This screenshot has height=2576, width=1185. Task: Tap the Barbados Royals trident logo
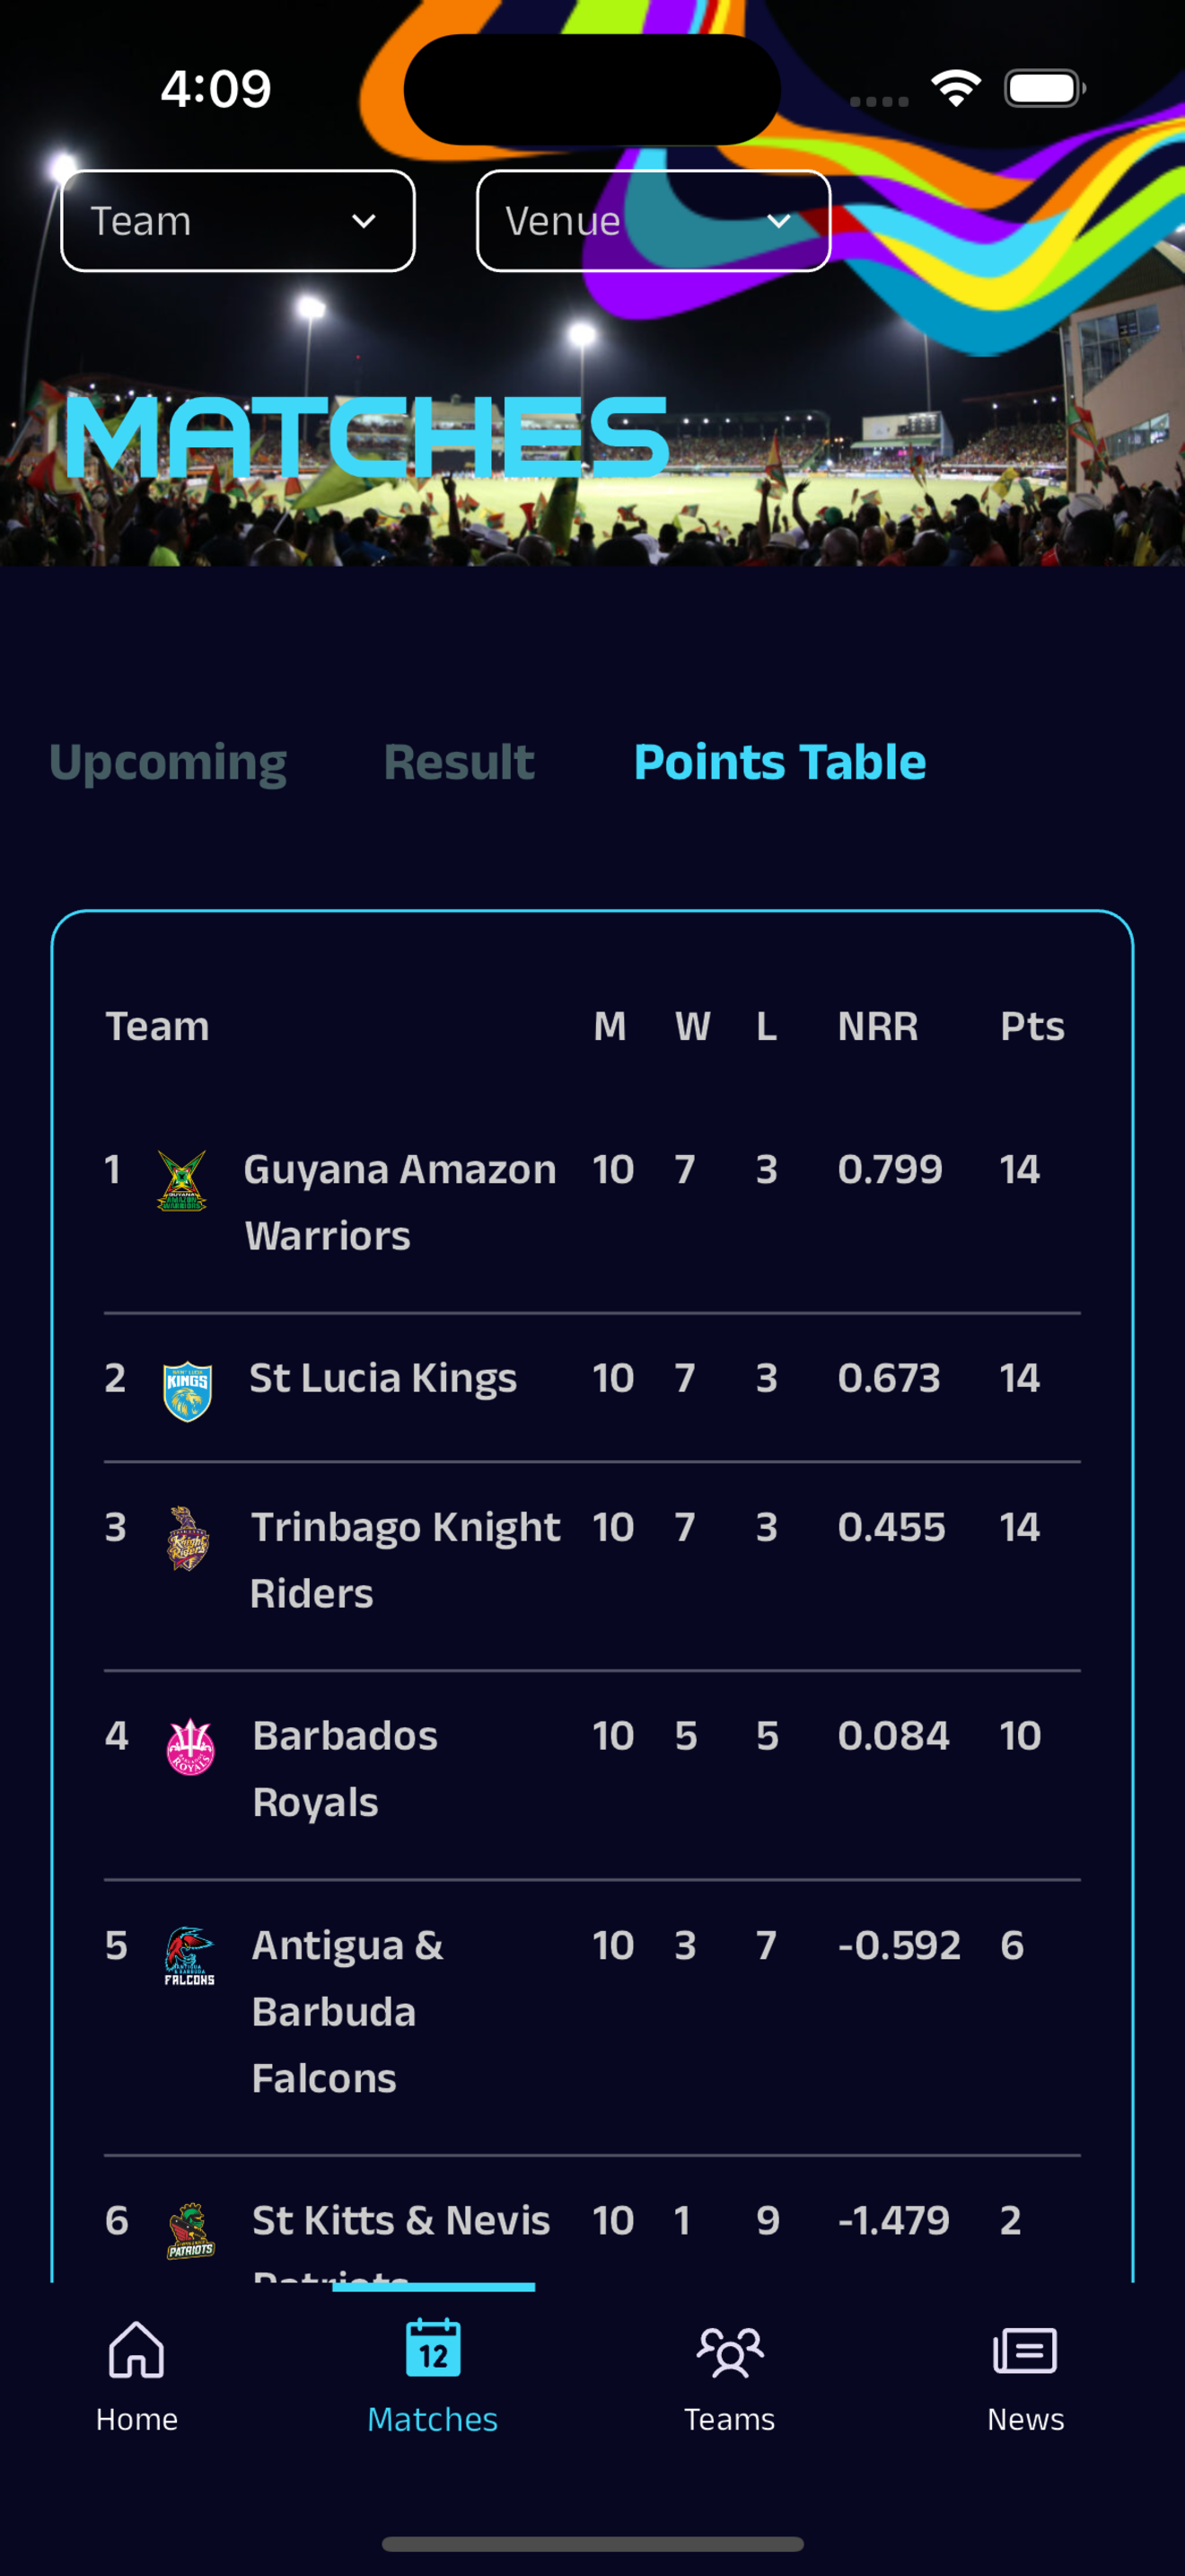coord(189,1746)
